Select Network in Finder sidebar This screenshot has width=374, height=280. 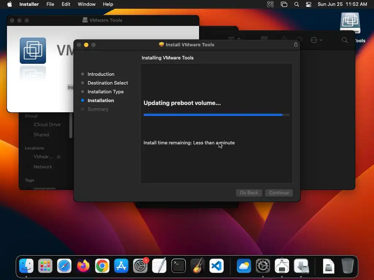pyautogui.click(x=43, y=167)
